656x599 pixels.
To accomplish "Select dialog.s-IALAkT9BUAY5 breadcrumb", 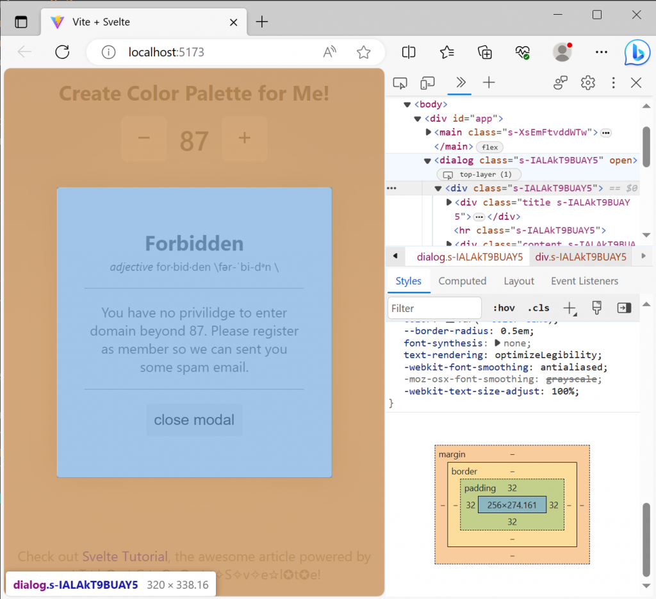I will point(470,257).
